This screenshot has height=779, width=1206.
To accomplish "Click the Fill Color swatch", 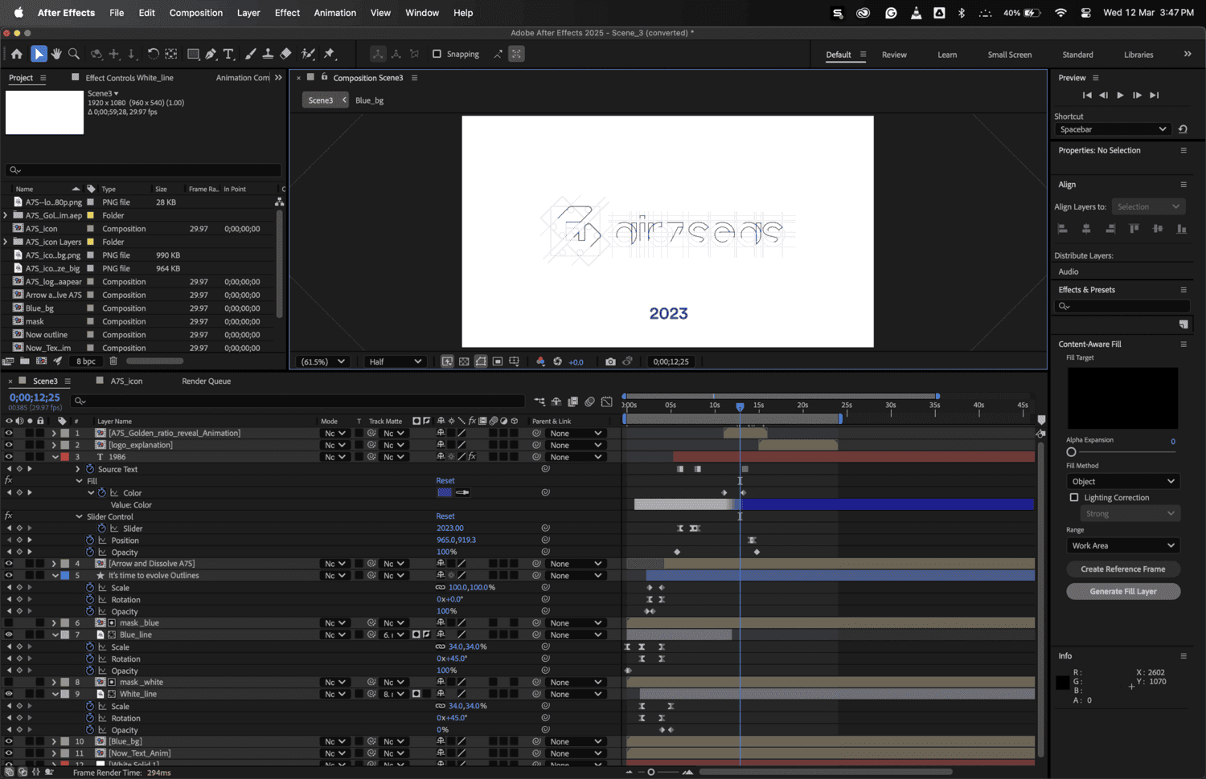I will tap(445, 492).
